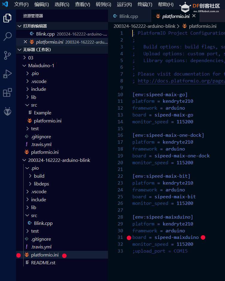The width and height of the screenshot is (225, 281).
Task: Expand .vscode folder under arduino-blink
Action: click(62, 192)
